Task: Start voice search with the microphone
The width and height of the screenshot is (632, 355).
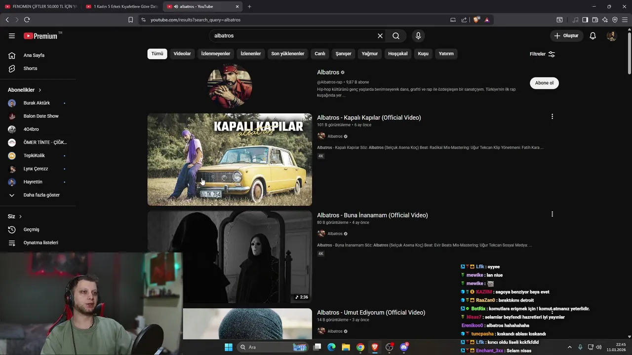Action: coord(418,36)
